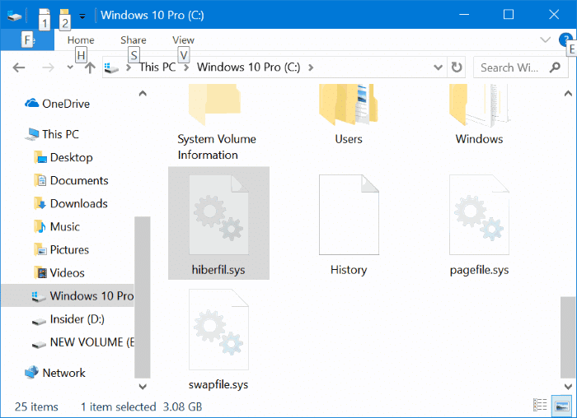Open the Users folder icon
577x418 pixels.
pos(348,105)
